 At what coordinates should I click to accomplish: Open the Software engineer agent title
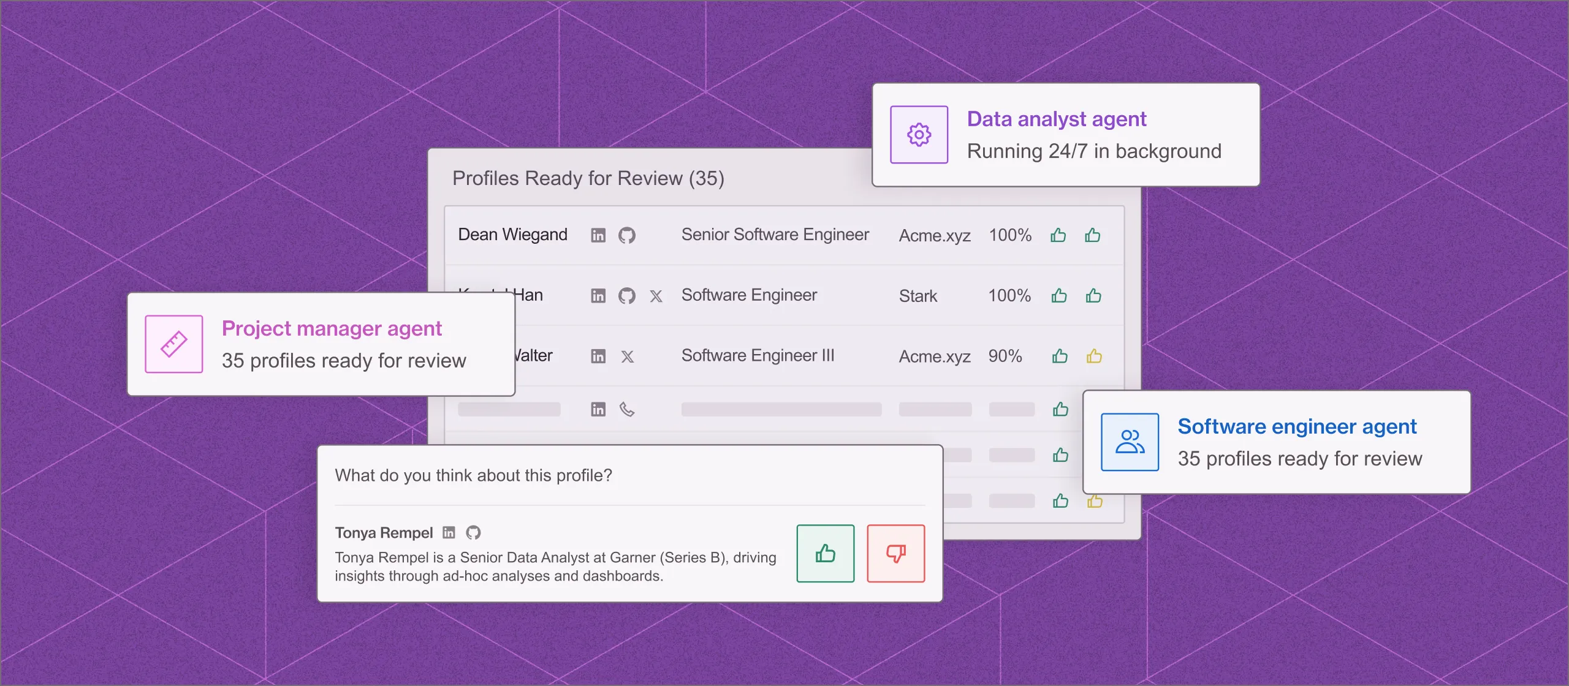point(1297,426)
